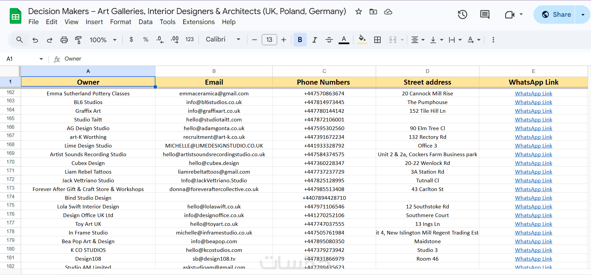Click the Share button
591x275 pixels.
pyautogui.click(x=554, y=14)
